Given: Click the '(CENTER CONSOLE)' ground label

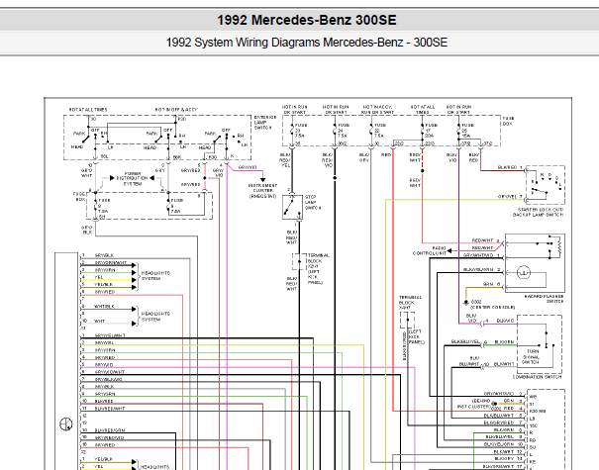Looking at the screenshot, I should [x=492, y=307].
